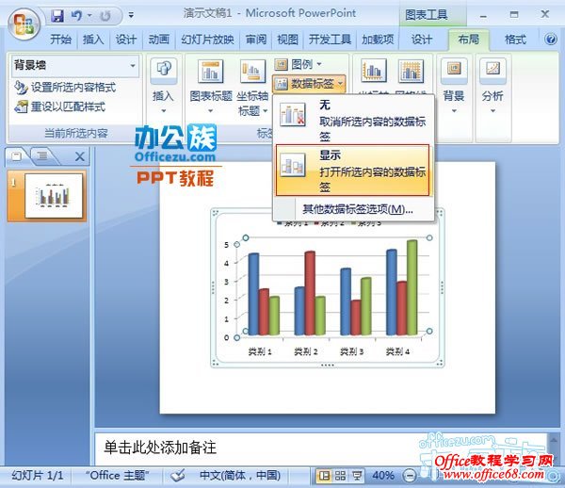Viewport: 565px width, 488px height.
Task: Switch to the Slides pane tab
Action: pyautogui.click(x=17, y=156)
